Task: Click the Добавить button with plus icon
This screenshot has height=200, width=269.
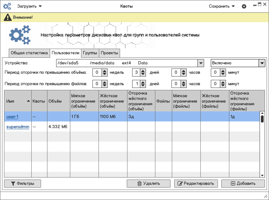Action: click(243, 184)
